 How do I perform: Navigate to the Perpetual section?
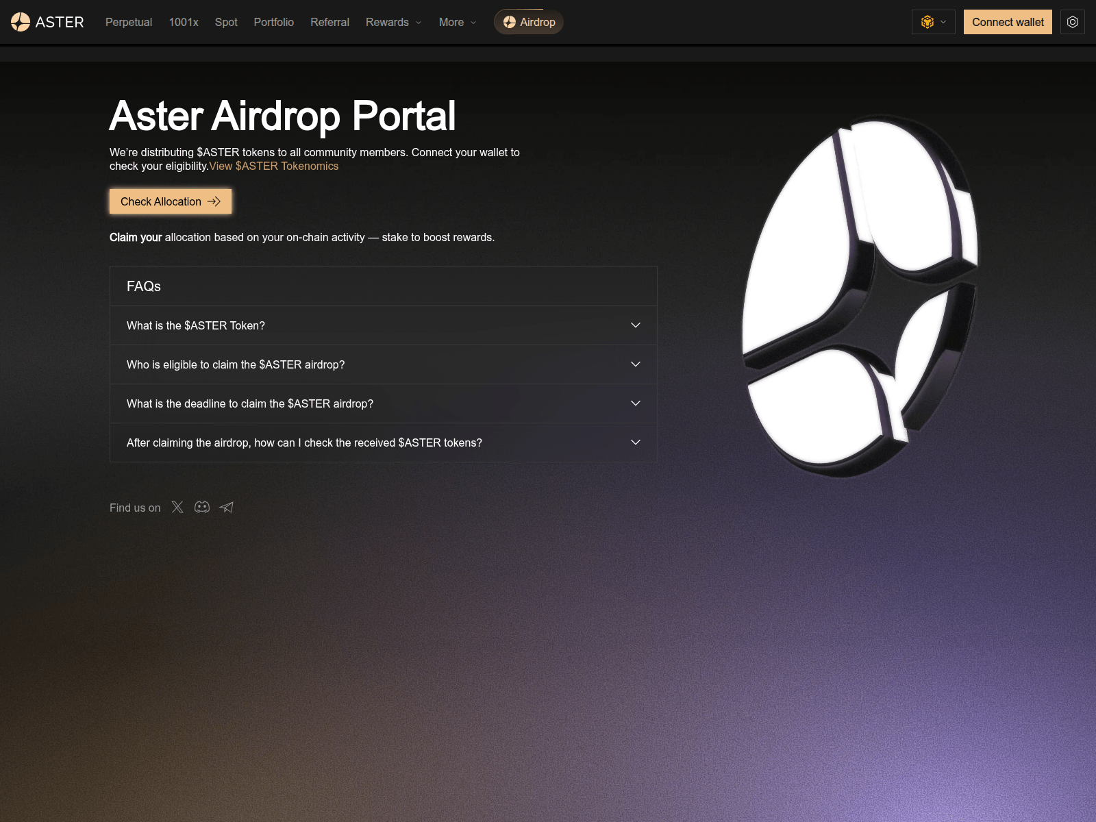coord(128,22)
